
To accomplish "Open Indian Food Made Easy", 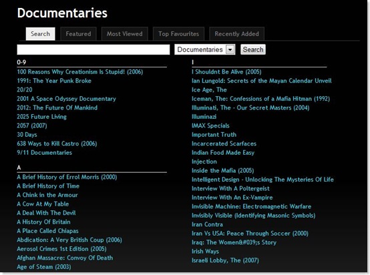I will coord(223,152).
